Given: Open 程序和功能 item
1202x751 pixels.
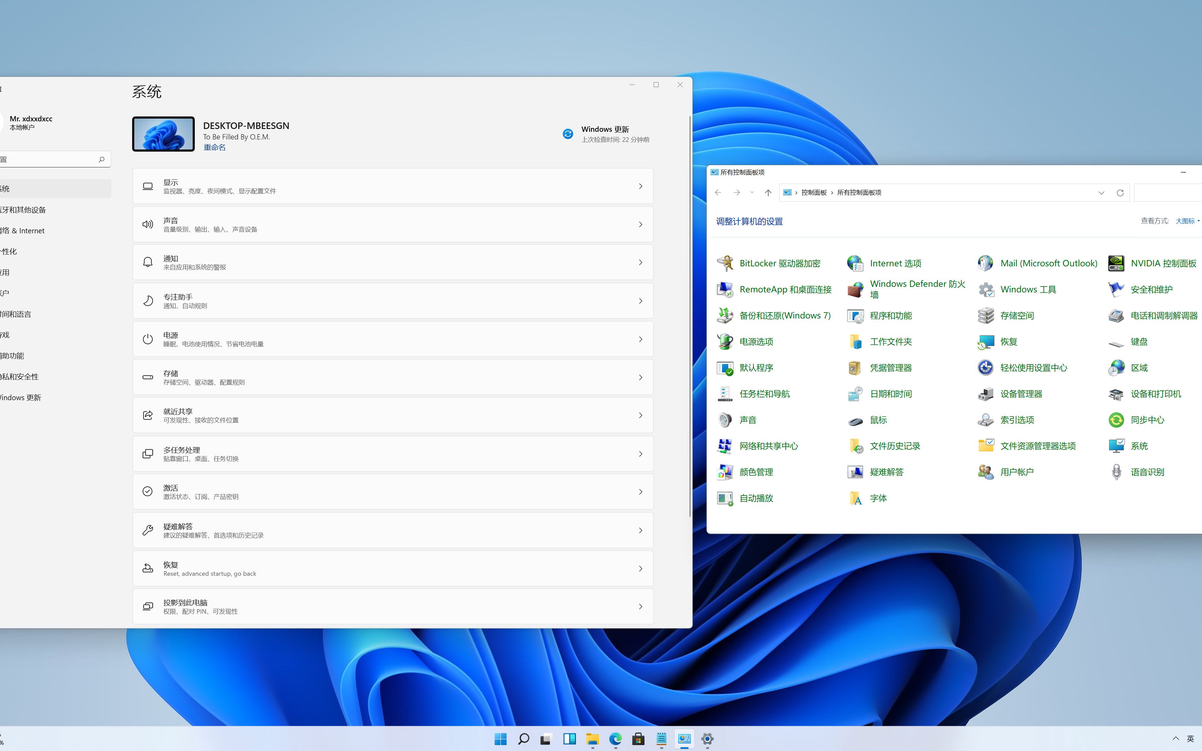Looking at the screenshot, I should 879,315.
